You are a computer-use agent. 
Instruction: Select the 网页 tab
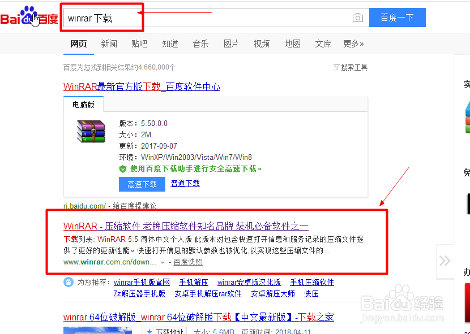[79, 44]
